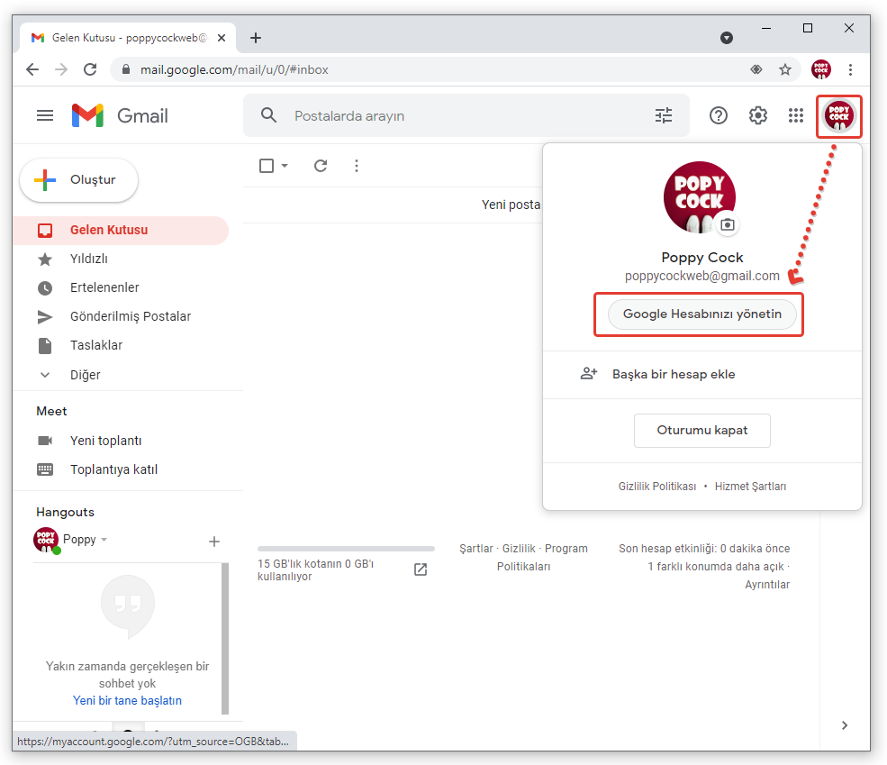Go back in browser
Image resolution: width=887 pixels, height=765 pixels.
click(x=32, y=69)
